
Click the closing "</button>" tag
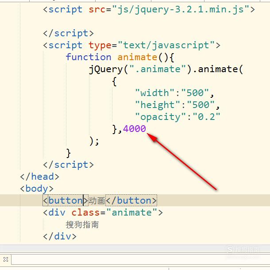(x=131, y=201)
